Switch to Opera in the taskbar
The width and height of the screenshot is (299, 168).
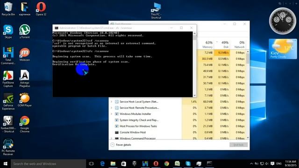[156, 164]
